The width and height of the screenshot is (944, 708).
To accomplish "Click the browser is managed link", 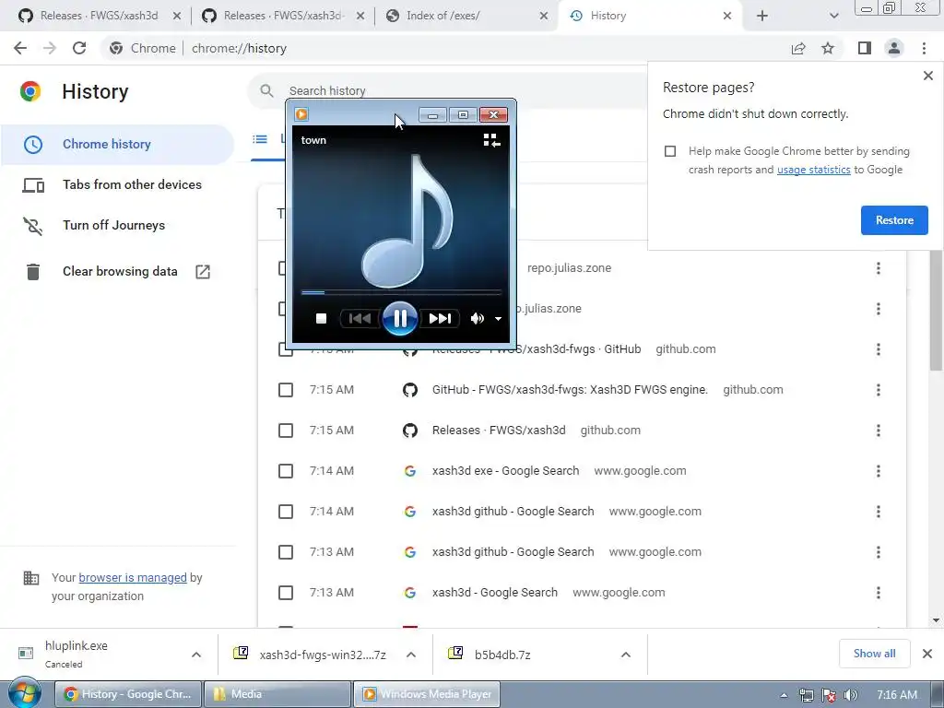I will [x=133, y=577].
